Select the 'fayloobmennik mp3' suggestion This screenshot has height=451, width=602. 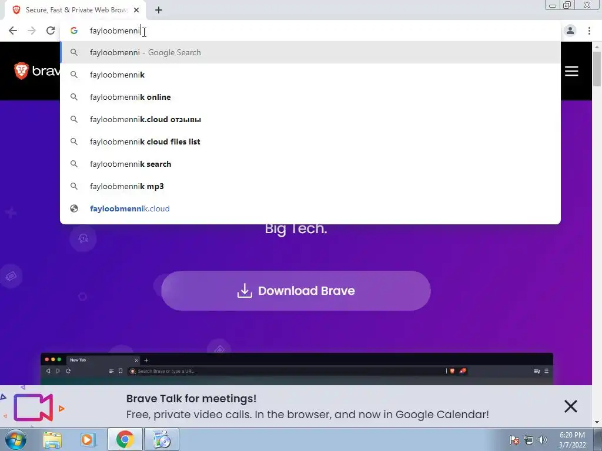point(310,186)
